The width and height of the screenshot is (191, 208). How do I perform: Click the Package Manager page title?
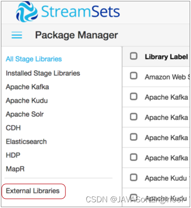[76, 35]
